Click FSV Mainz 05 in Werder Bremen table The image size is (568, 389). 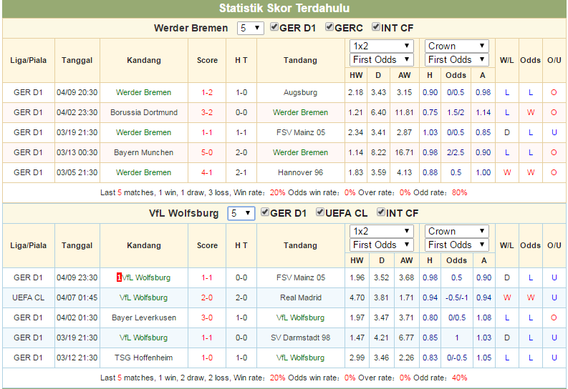(301, 132)
